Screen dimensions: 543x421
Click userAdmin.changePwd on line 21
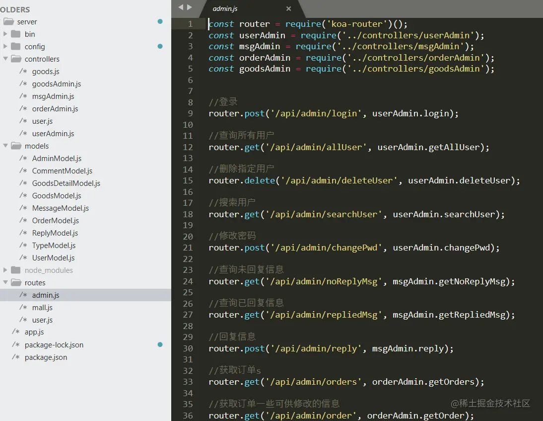(x=442, y=248)
